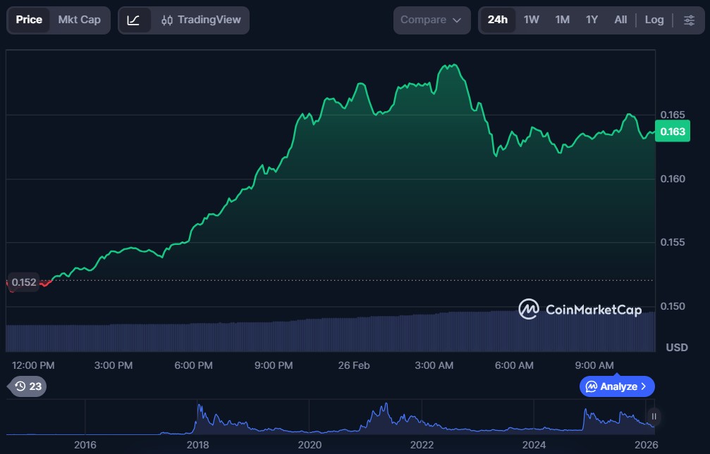Screen dimensions: 710x454
Task: Click the pause handle on range slider
Action: [x=654, y=417]
